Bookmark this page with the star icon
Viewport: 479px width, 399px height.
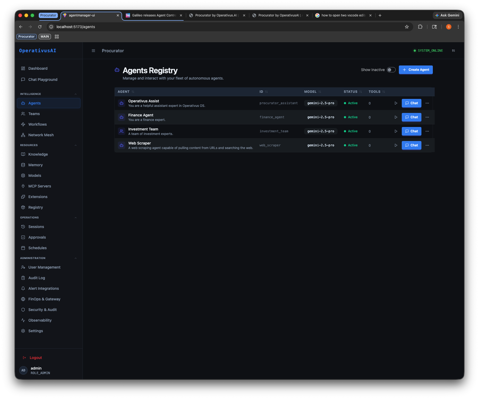407,27
